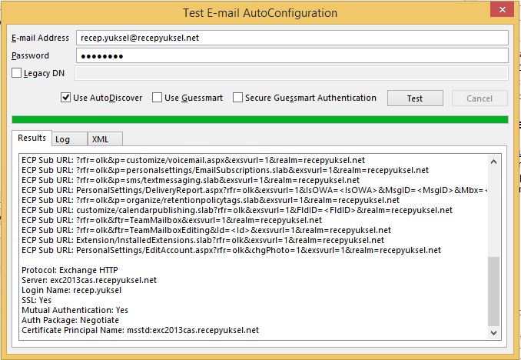Enable the Legacy DN checkbox

click(16, 73)
